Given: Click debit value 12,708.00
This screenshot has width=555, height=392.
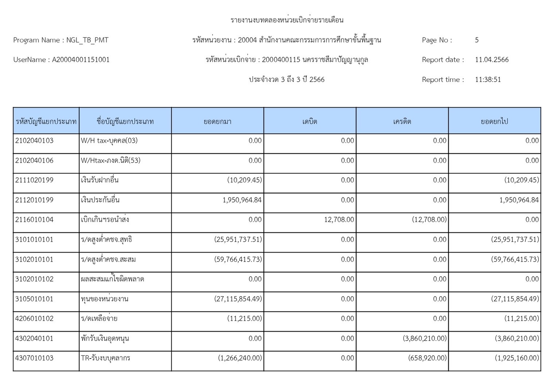Looking at the screenshot, I should pos(339,220).
